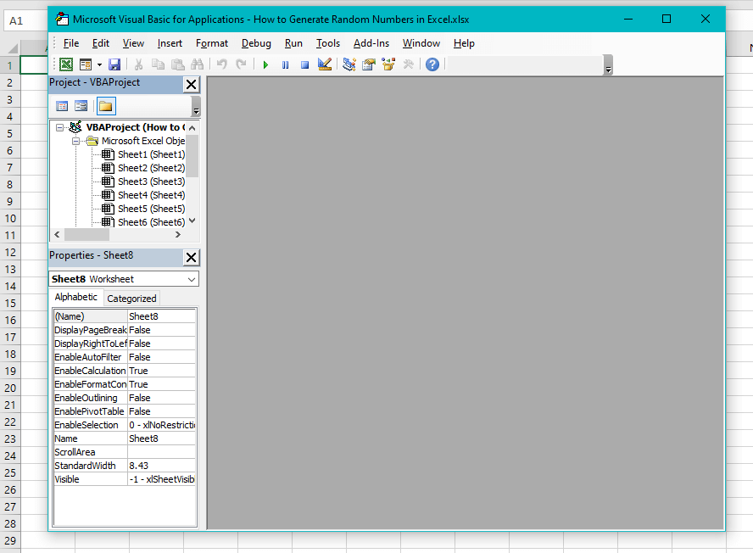Collapse the VBAProject tree node

pos(60,126)
